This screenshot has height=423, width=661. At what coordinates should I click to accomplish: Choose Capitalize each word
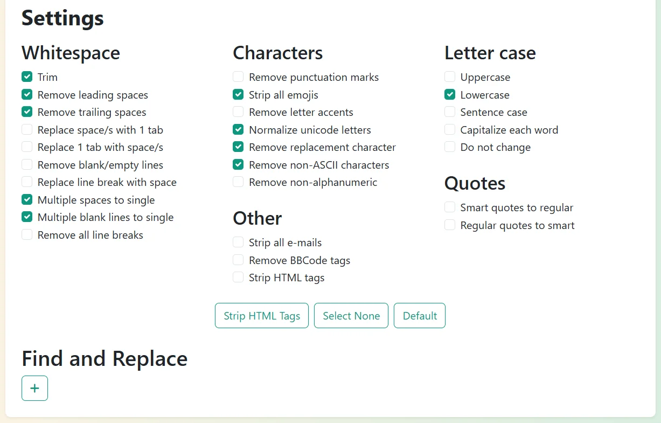pyautogui.click(x=450, y=130)
